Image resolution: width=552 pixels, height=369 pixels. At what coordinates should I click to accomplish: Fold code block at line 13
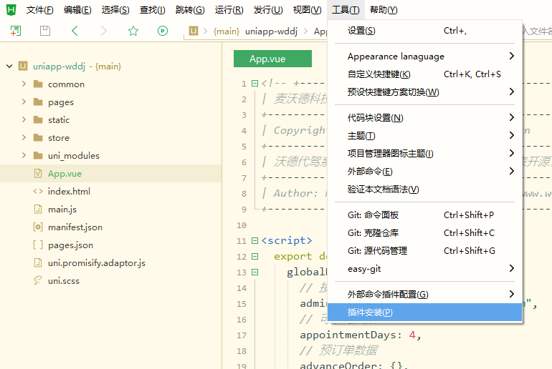(x=255, y=272)
